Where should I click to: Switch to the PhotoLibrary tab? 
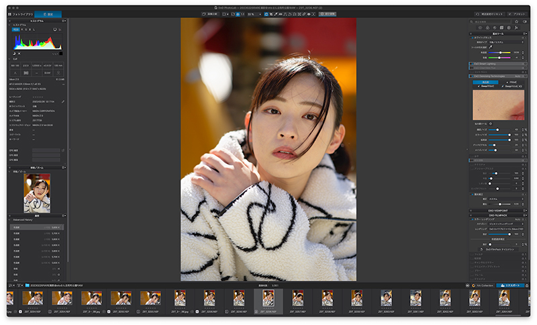[x=21, y=14]
